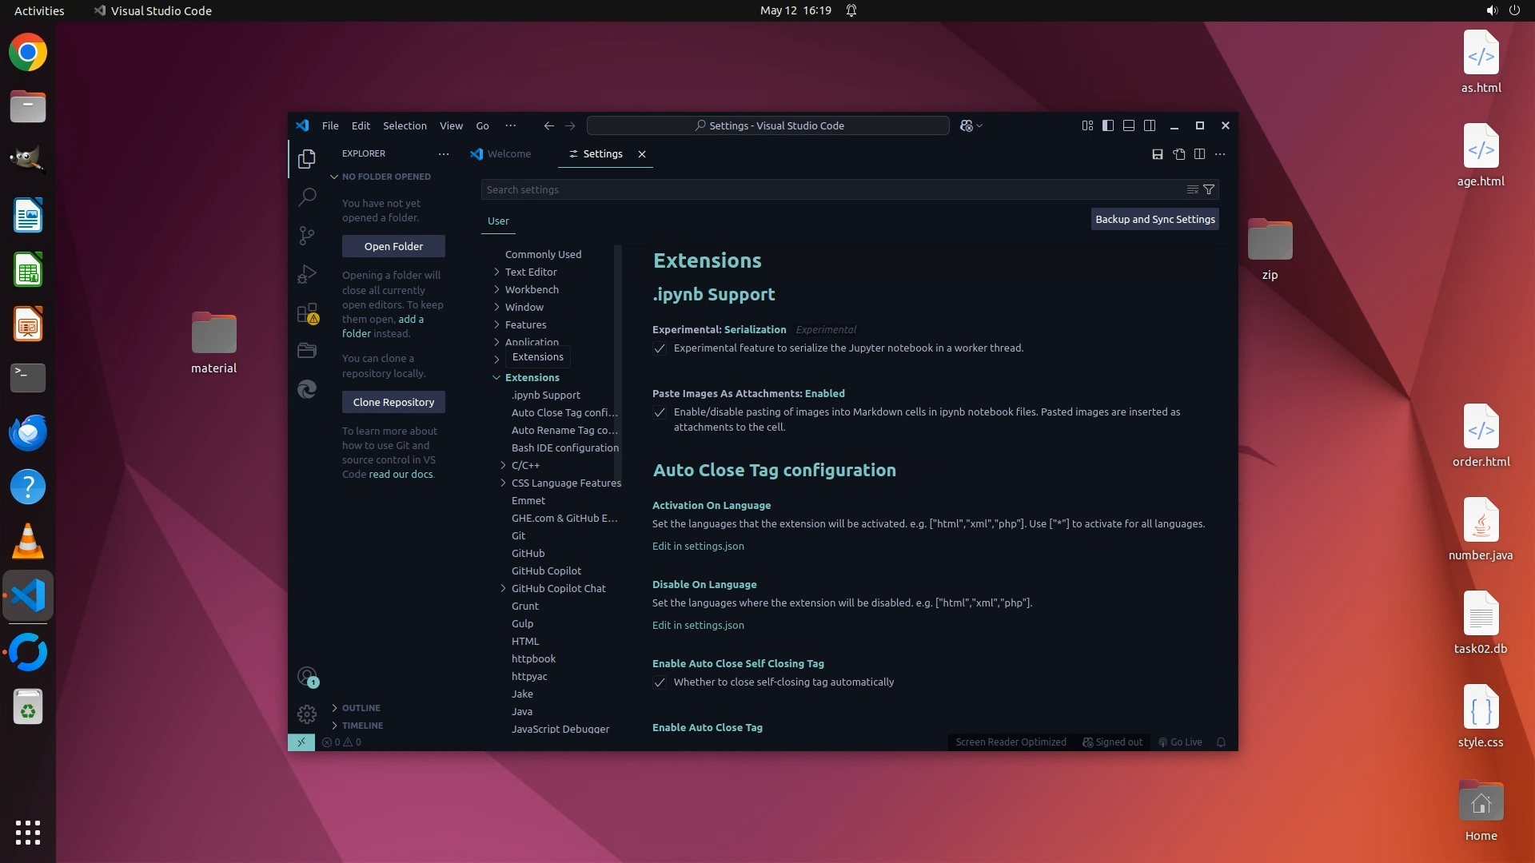Expand the OUTLINE section
This screenshot has height=863, width=1535.
(x=361, y=708)
